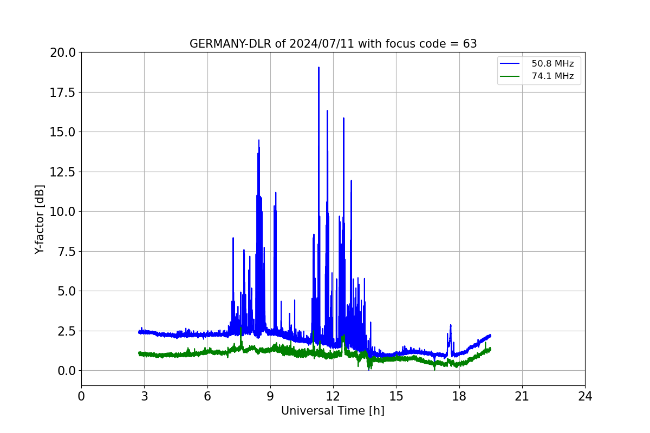The width and height of the screenshot is (650, 433).
Task: Click the 2.5 y-axis tick label
Action: (66, 331)
